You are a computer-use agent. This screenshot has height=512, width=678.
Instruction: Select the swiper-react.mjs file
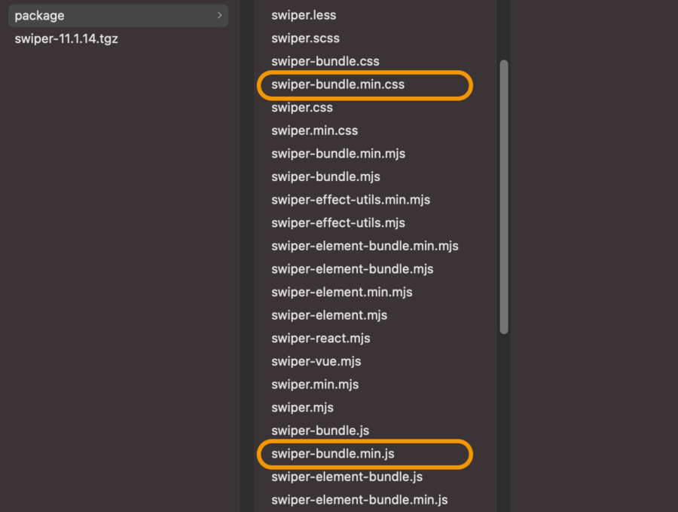(320, 339)
